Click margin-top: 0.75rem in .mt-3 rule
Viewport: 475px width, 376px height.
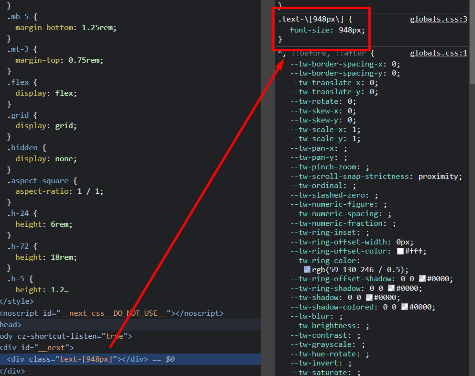tap(59, 60)
